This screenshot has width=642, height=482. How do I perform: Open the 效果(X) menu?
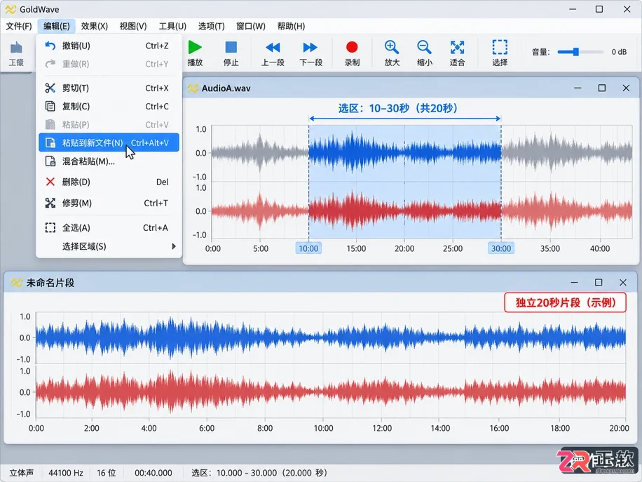click(94, 26)
